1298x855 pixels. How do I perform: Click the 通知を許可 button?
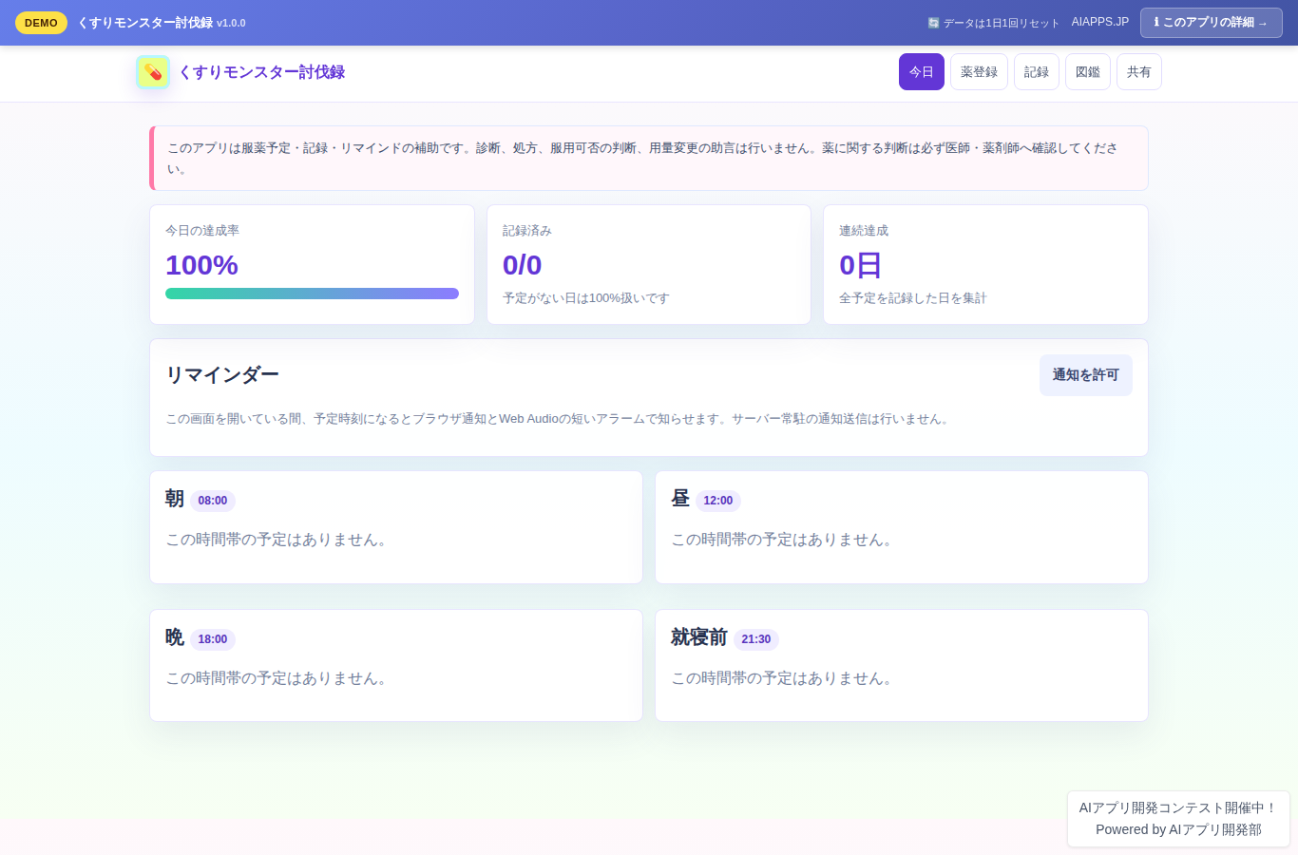coord(1086,375)
